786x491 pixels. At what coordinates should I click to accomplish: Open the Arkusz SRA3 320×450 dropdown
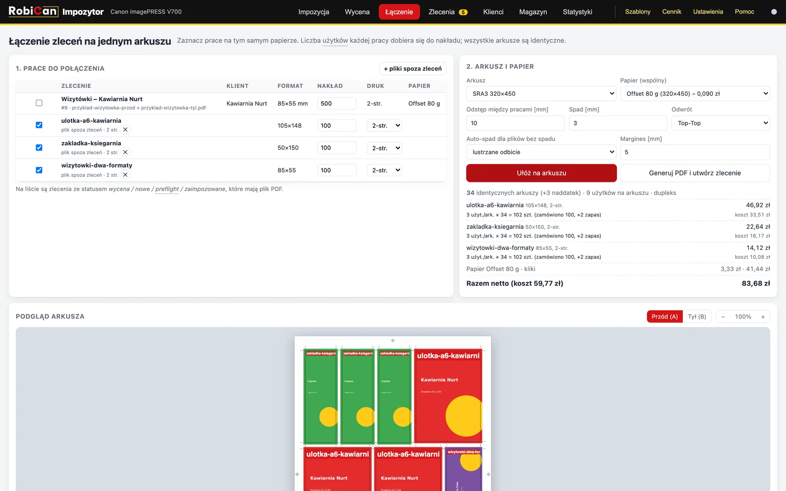click(x=541, y=94)
